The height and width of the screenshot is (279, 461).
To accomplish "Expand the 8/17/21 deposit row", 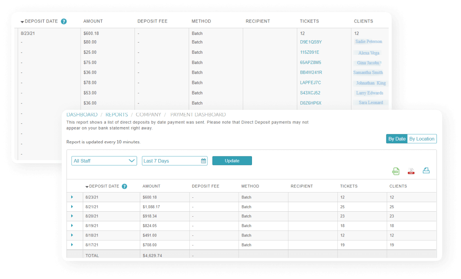I will 72,245.
